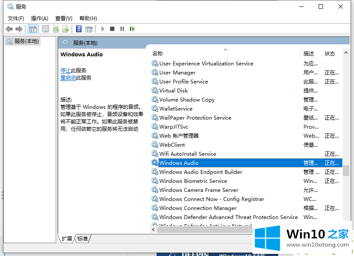The height and width of the screenshot is (256, 354).
Task: Sort by the 描述 column header
Action: 309,53
